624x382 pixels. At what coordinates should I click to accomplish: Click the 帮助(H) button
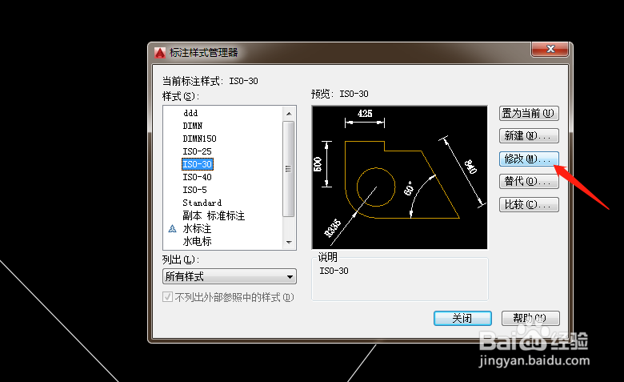[x=530, y=318]
